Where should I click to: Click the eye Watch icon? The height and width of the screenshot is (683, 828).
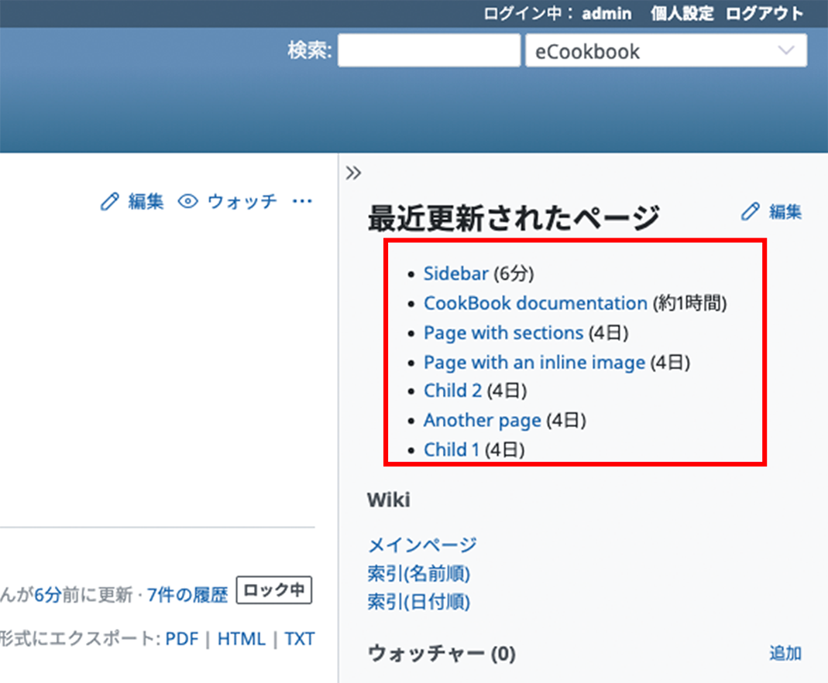(x=188, y=202)
